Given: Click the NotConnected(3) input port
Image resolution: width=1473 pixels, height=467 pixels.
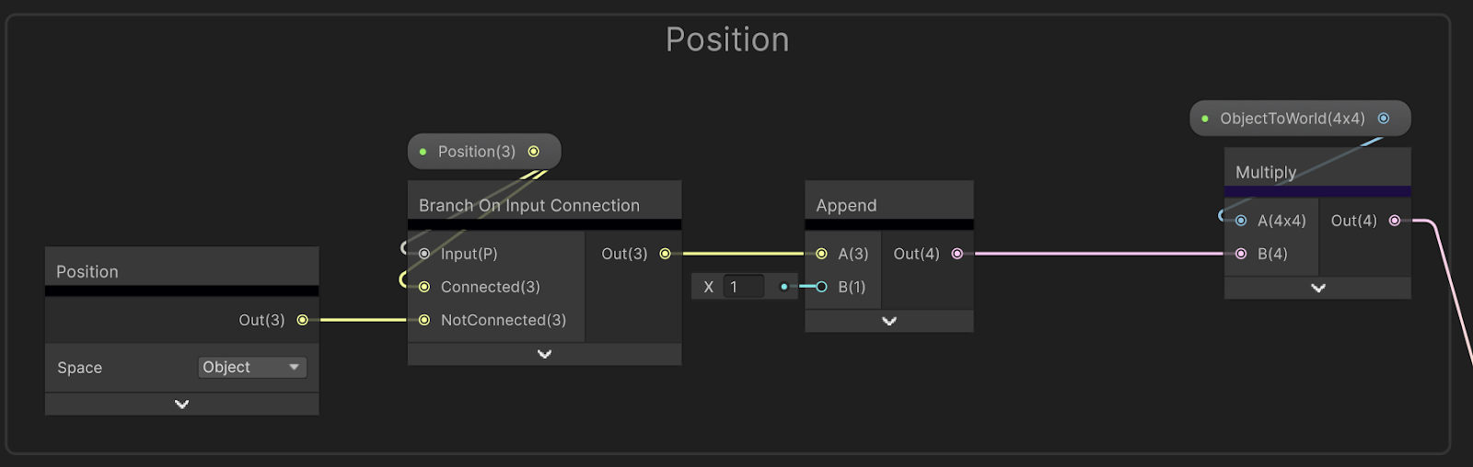Looking at the screenshot, I should [424, 320].
